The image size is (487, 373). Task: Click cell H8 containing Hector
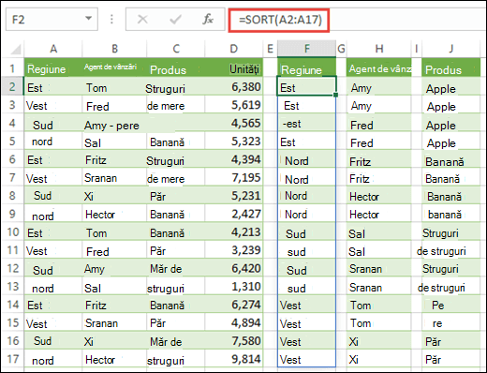[379, 195]
